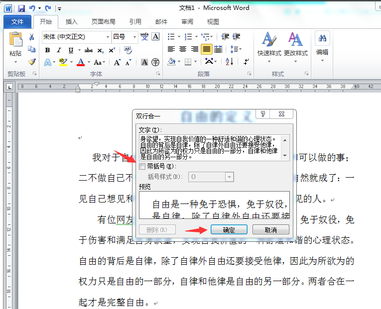Click the cut scissors icon
This screenshot has height=309, width=381.
click(32, 37)
